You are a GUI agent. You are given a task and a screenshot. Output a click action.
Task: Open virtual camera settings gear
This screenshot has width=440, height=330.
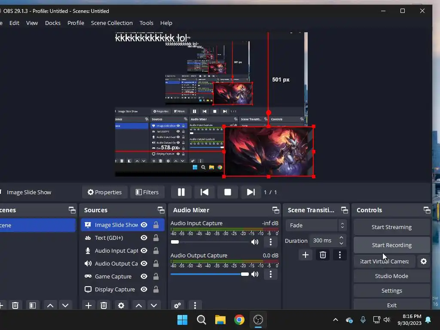click(424, 262)
